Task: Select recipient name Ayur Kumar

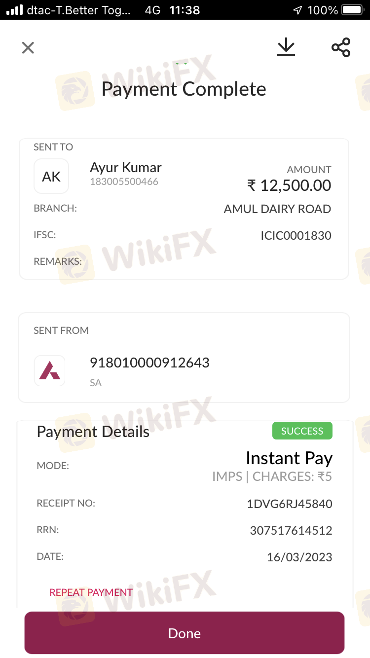Action: click(126, 168)
